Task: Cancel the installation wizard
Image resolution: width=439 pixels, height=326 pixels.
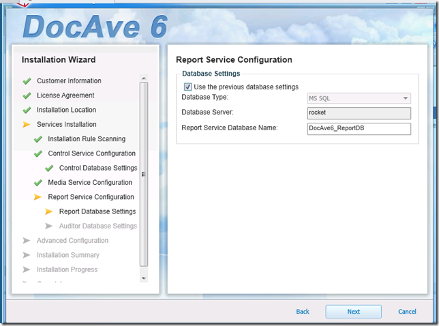Action: (x=407, y=312)
